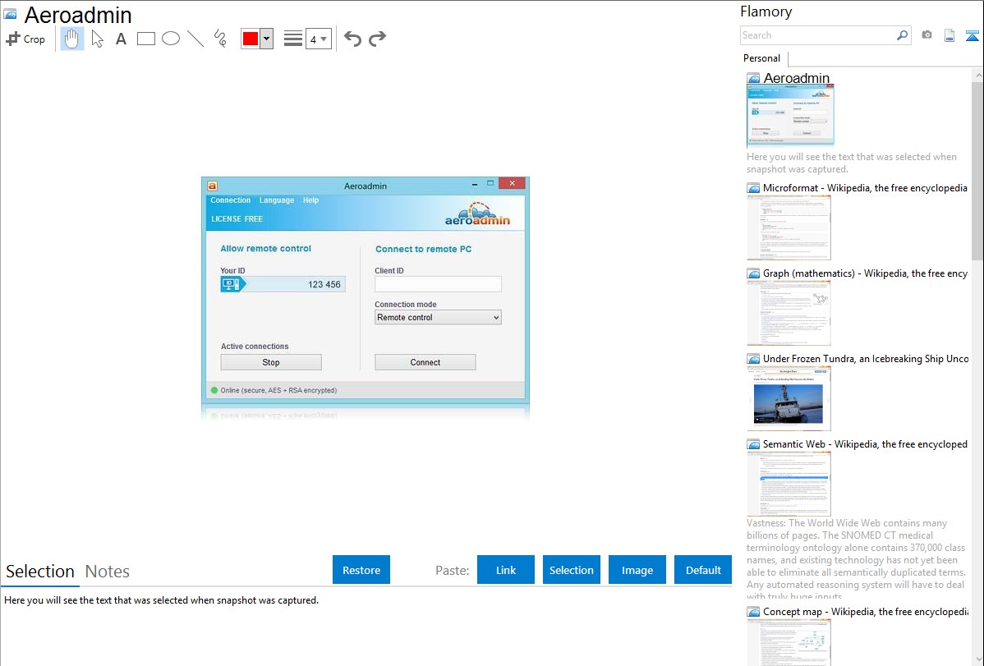Open the Help menu in Aeroadmin
Viewport: 984px width, 666px height.
pos(310,200)
